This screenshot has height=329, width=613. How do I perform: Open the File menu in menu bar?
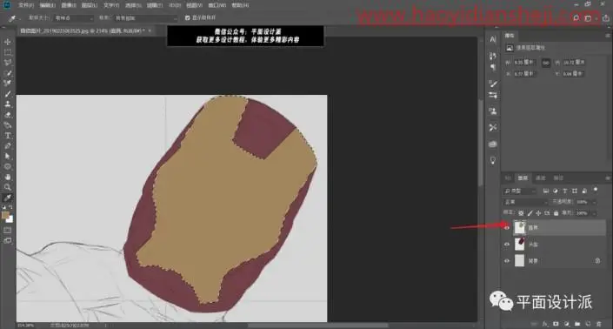point(26,5)
